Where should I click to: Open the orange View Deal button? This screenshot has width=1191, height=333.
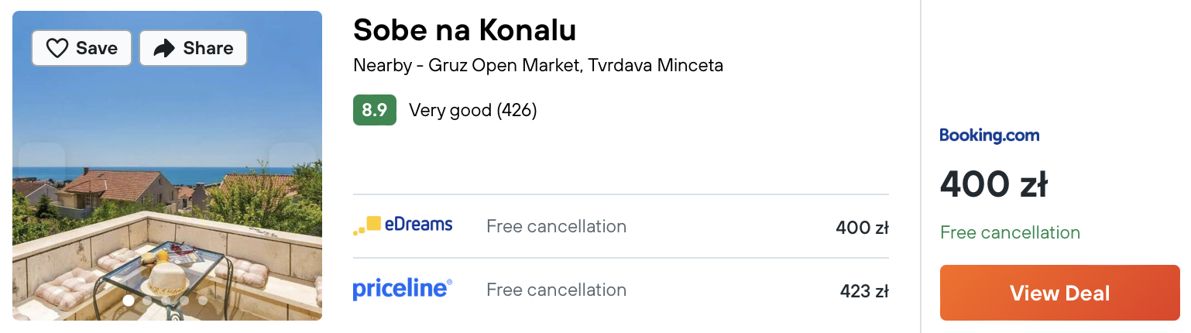tap(1059, 293)
